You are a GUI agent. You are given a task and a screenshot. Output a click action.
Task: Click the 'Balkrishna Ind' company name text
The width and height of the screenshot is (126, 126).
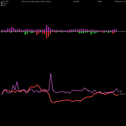point(120,2)
